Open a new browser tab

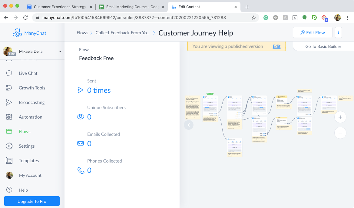247,7
